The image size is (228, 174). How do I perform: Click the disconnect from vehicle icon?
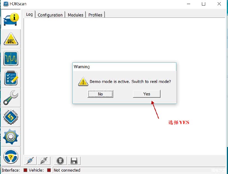point(43,161)
